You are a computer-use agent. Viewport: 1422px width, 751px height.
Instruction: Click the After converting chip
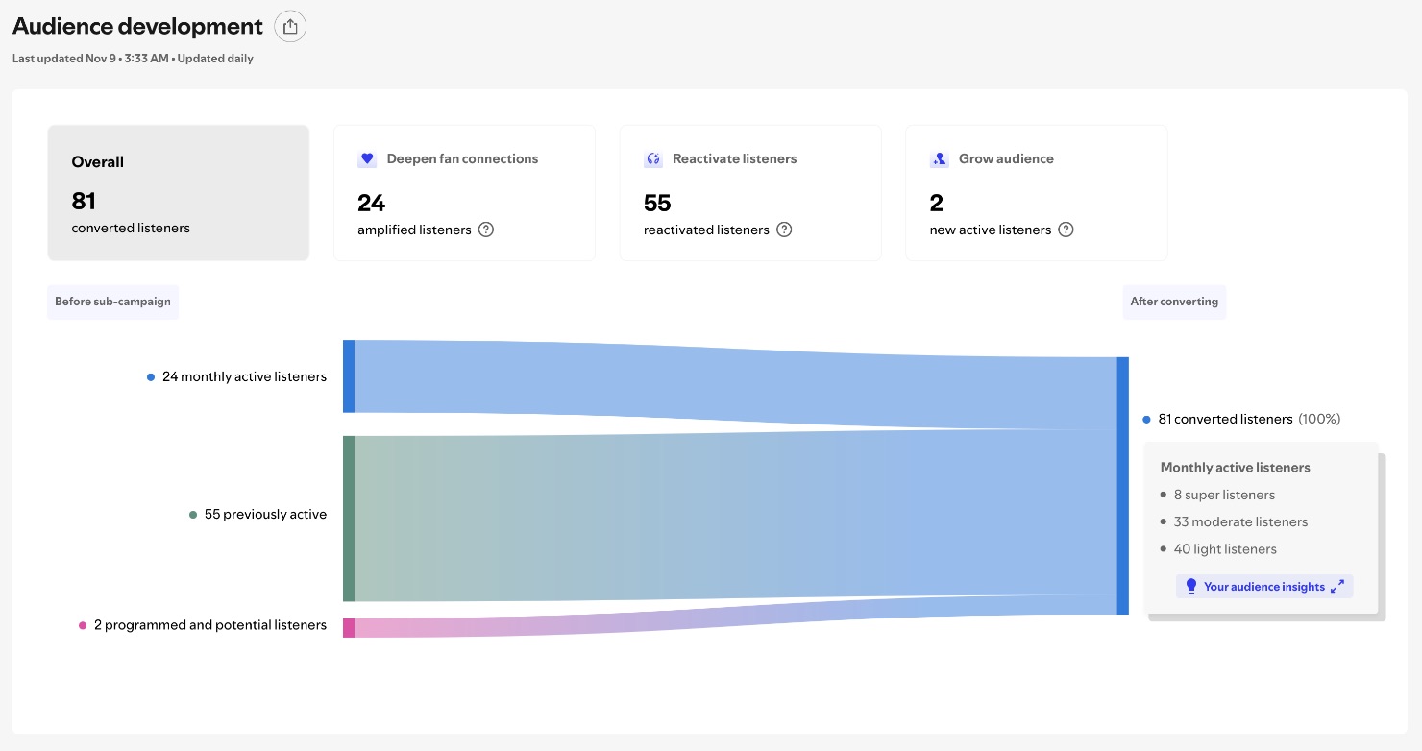[x=1174, y=302]
